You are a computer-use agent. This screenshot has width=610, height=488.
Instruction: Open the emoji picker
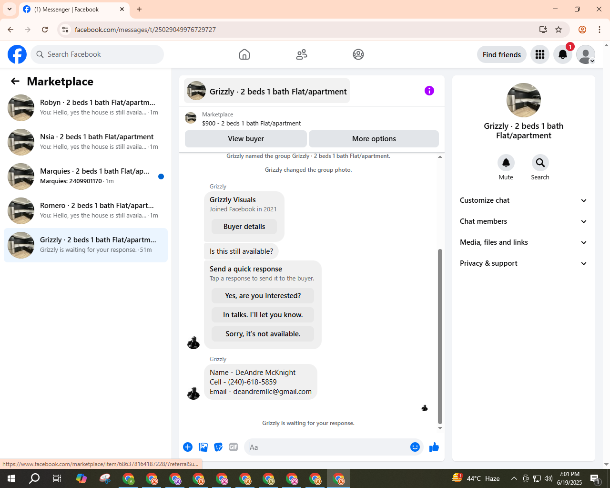[x=415, y=447]
